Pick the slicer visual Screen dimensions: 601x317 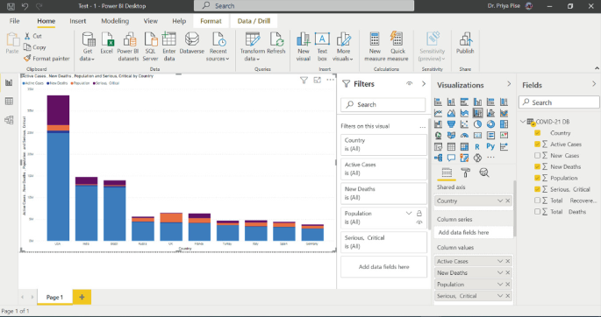(x=438, y=146)
